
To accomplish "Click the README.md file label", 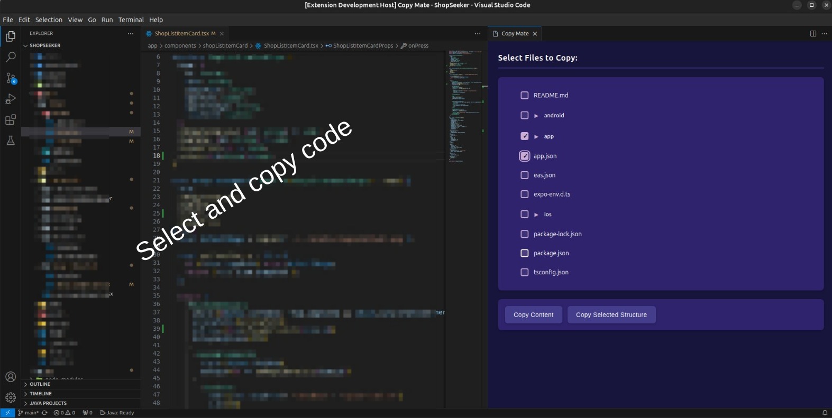I will (x=551, y=95).
